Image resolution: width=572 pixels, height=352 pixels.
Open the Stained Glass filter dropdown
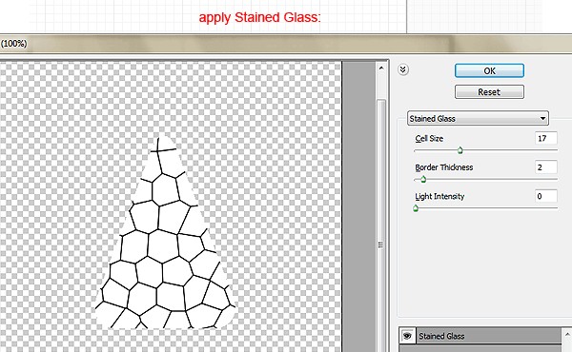pyautogui.click(x=478, y=118)
